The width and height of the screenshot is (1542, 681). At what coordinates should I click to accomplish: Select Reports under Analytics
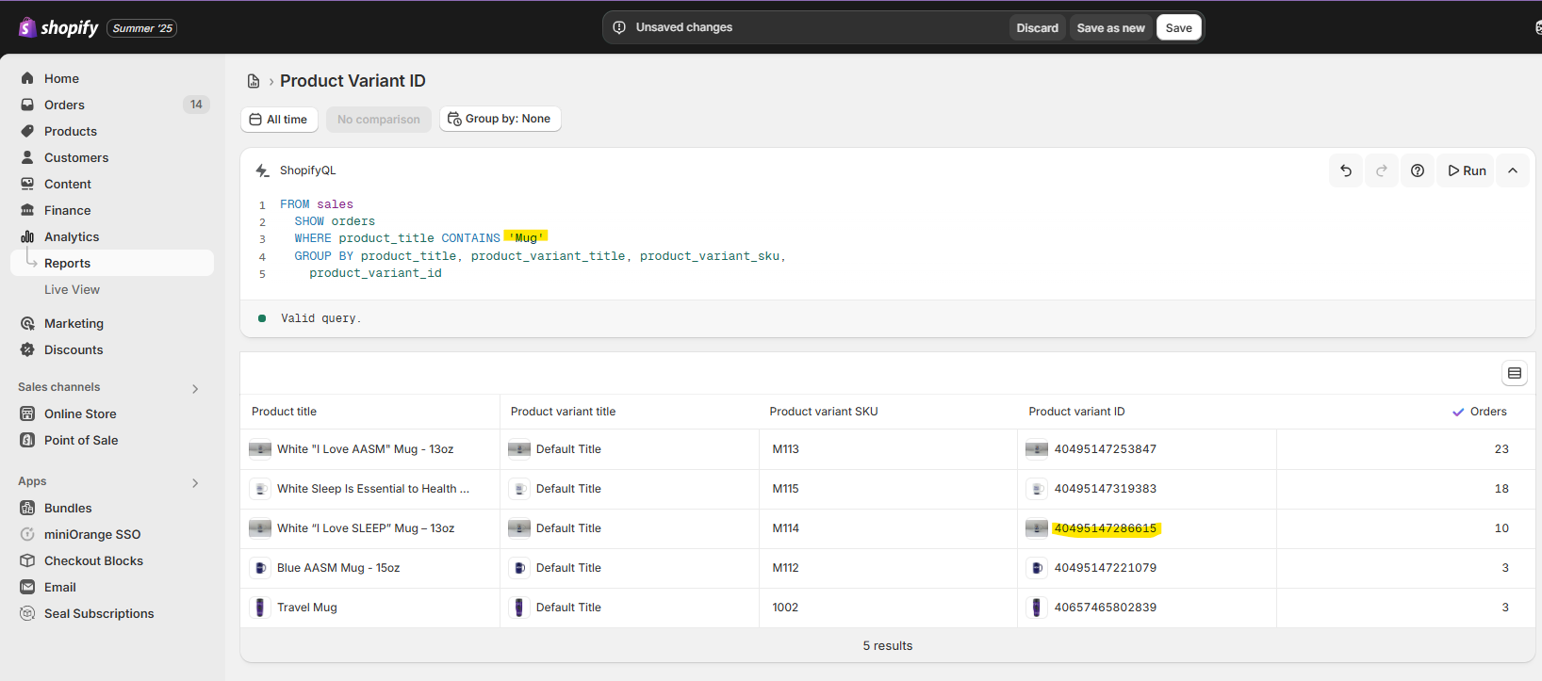coord(67,263)
